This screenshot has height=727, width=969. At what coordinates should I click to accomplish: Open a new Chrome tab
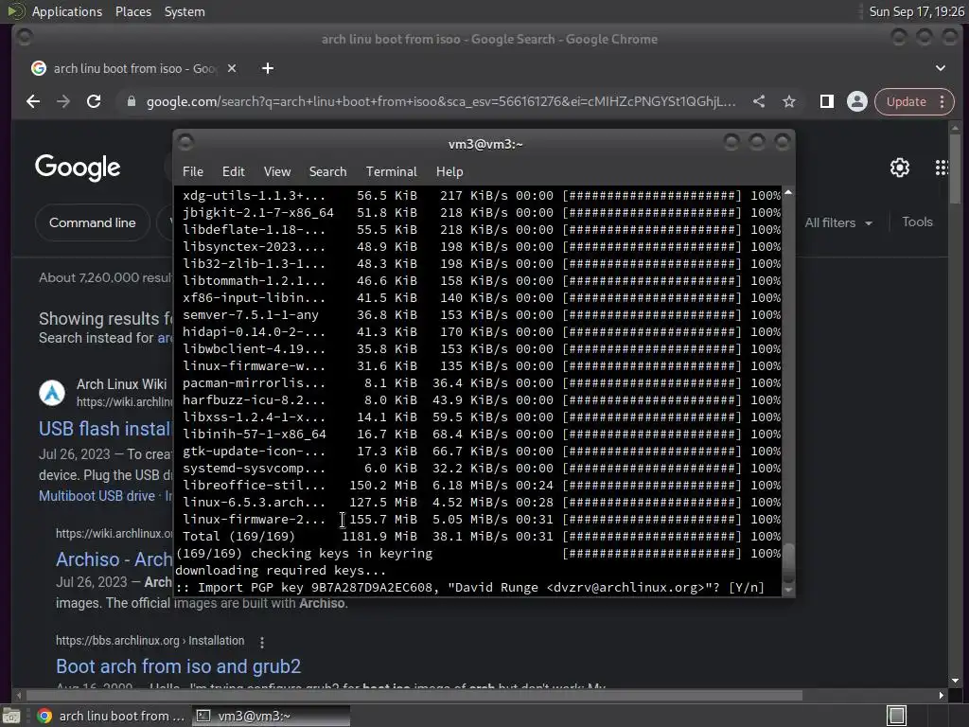pyautogui.click(x=268, y=68)
